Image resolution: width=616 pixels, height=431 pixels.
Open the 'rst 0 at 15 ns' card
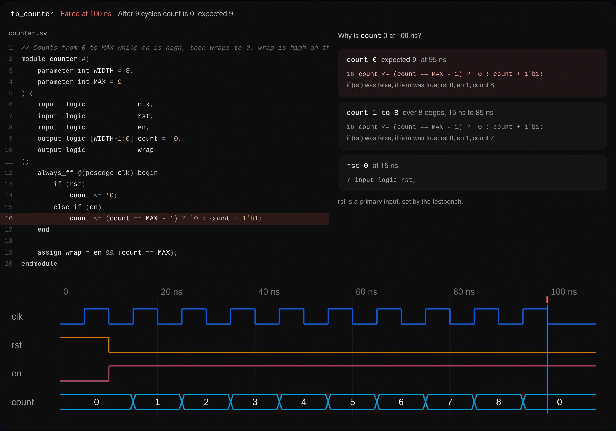[472, 173]
